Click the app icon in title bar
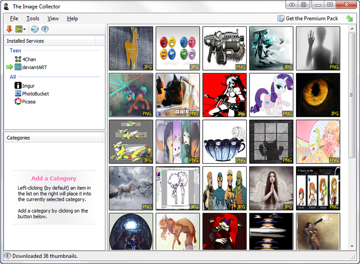This screenshot has width=360, height=264. coord(7,6)
